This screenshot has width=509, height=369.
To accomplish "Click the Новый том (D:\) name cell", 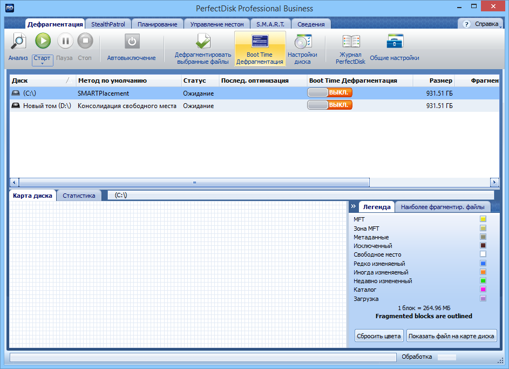I will (x=47, y=105).
